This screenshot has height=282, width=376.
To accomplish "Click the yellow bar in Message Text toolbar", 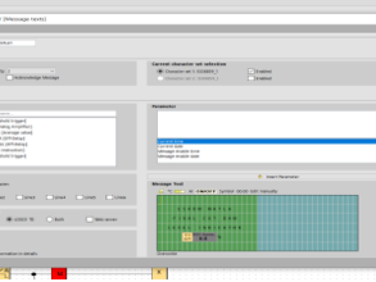I will pos(179,191).
